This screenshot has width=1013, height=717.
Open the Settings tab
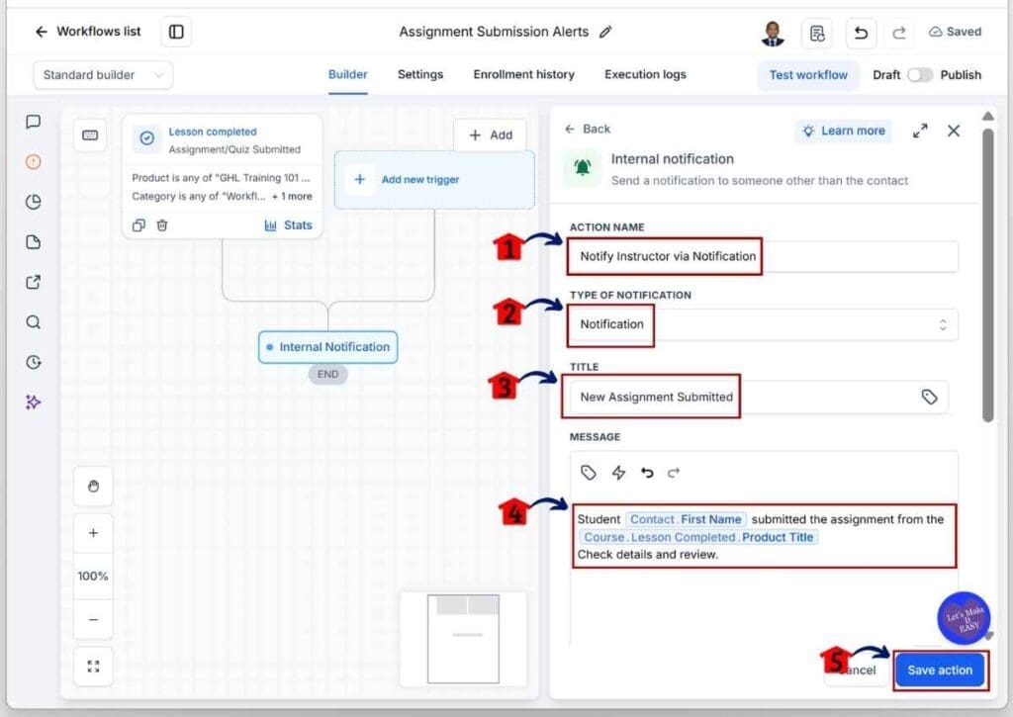[420, 75]
